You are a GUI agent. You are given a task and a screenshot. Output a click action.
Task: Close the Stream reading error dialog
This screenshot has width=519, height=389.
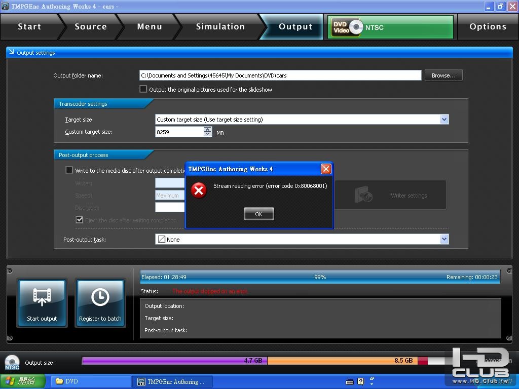tap(326, 169)
